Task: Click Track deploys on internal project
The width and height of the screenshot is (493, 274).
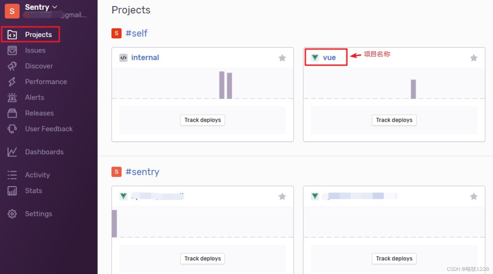Action: coord(202,120)
